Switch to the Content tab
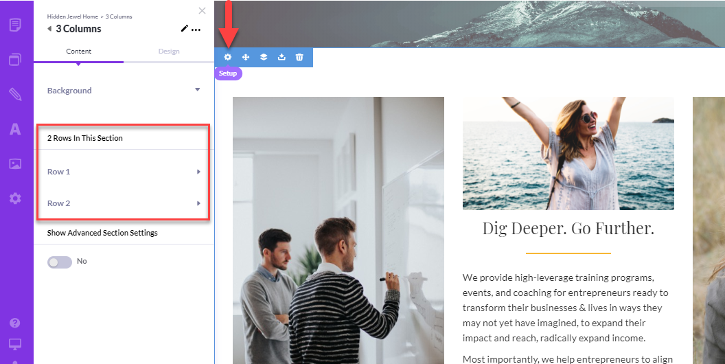 (78, 52)
